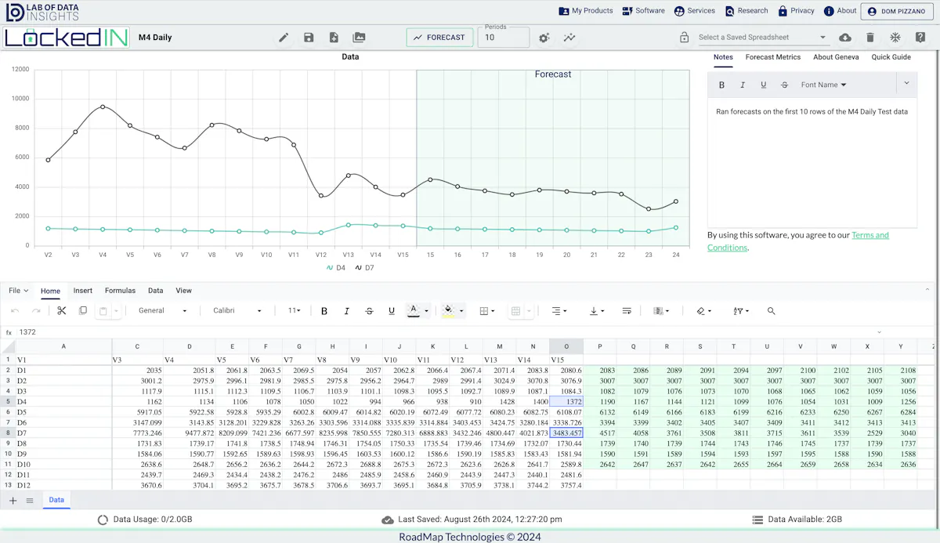The image size is (940, 543).
Task: Click the new file plus icon
Action: (334, 38)
